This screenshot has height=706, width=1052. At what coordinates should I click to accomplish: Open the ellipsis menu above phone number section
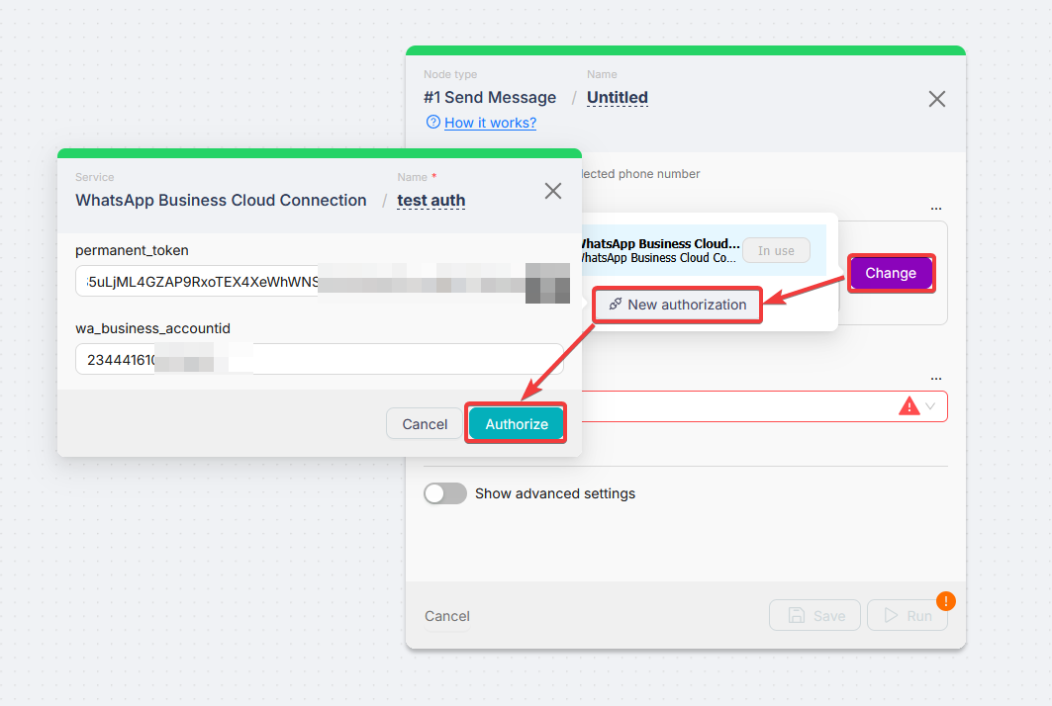coord(935,377)
